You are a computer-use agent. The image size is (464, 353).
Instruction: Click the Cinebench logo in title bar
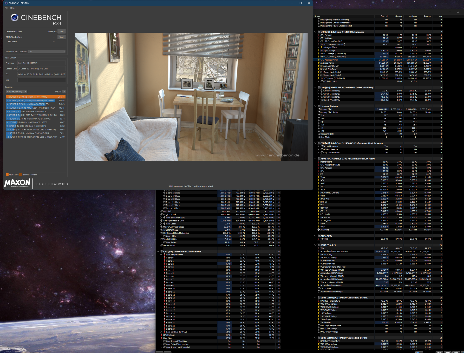(x=6, y=3)
